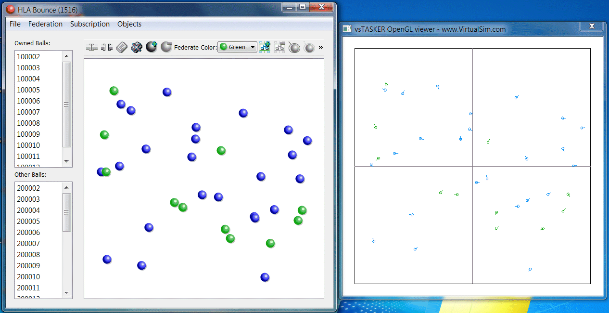The height and width of the screenshot is (313, 609).
Task: Click the first grey ball icon after region icons
Action: point(294,47)
